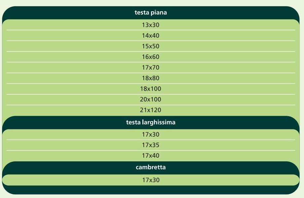The width and height of the screenshot is (304, 198).
Task: Pick the 16x60 size row
Action: pos(151,57)
